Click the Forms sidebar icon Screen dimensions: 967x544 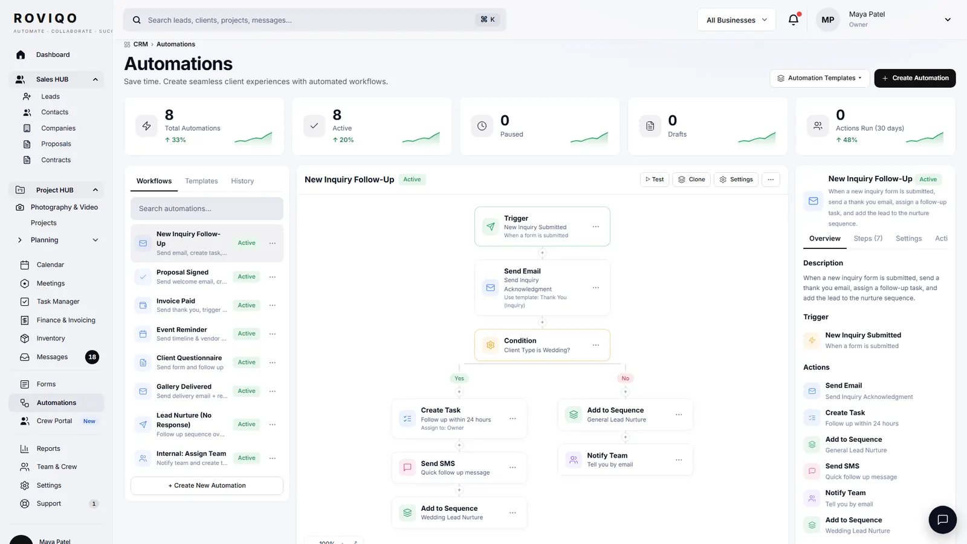(25, 384)
